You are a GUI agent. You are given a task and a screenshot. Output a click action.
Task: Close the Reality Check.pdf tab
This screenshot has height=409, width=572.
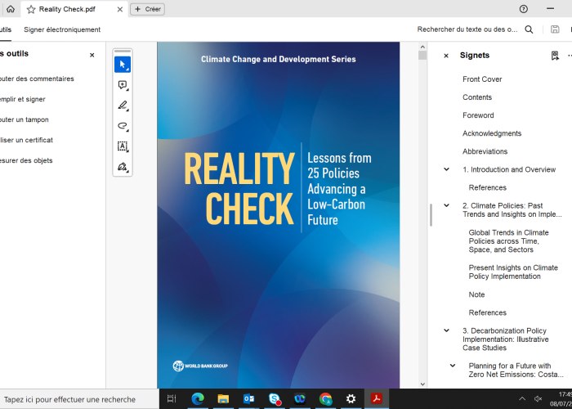click(119, 10)
